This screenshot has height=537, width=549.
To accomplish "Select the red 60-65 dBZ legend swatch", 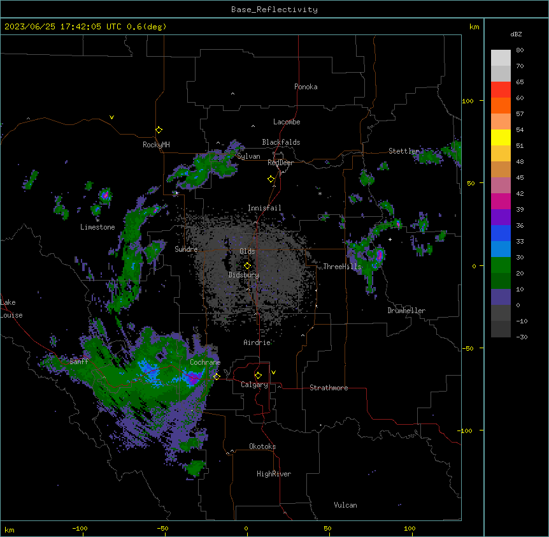I will (x=501, y=89).
